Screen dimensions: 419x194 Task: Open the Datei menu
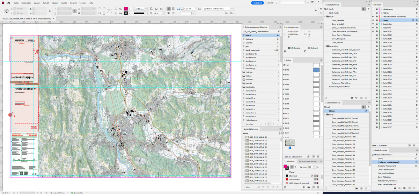16,3
